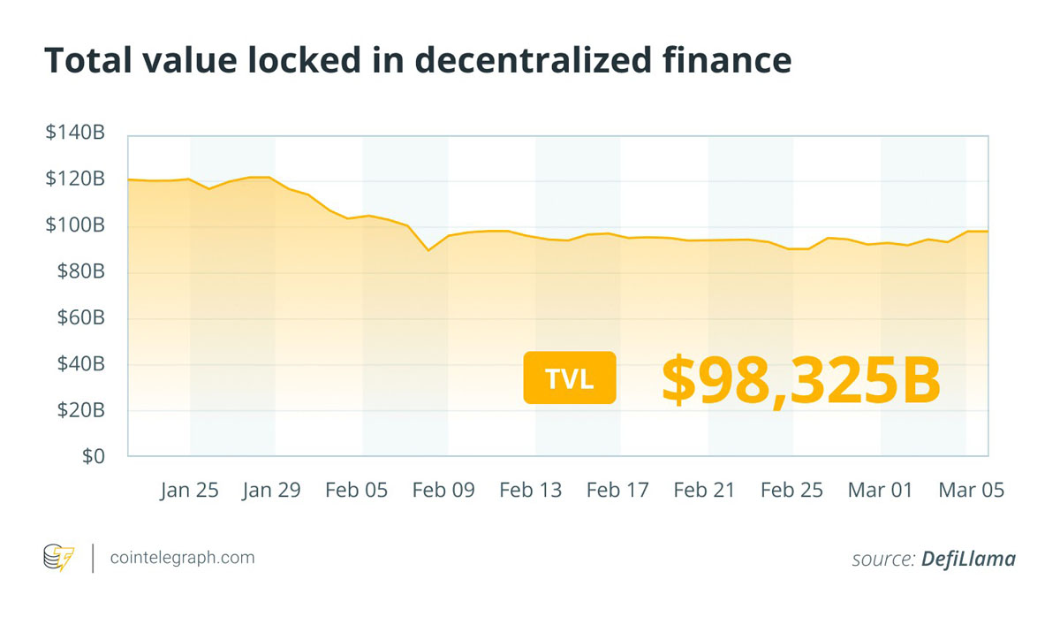This screenshot has height=617, width=1060.
Task: Click the yellow TVL badge
Action: tap(569, 378)
